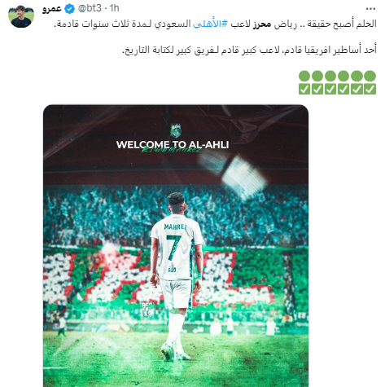Click the last green checkmark emoji on the right
This screenshot has height=387, width=385.
(370, 89)
